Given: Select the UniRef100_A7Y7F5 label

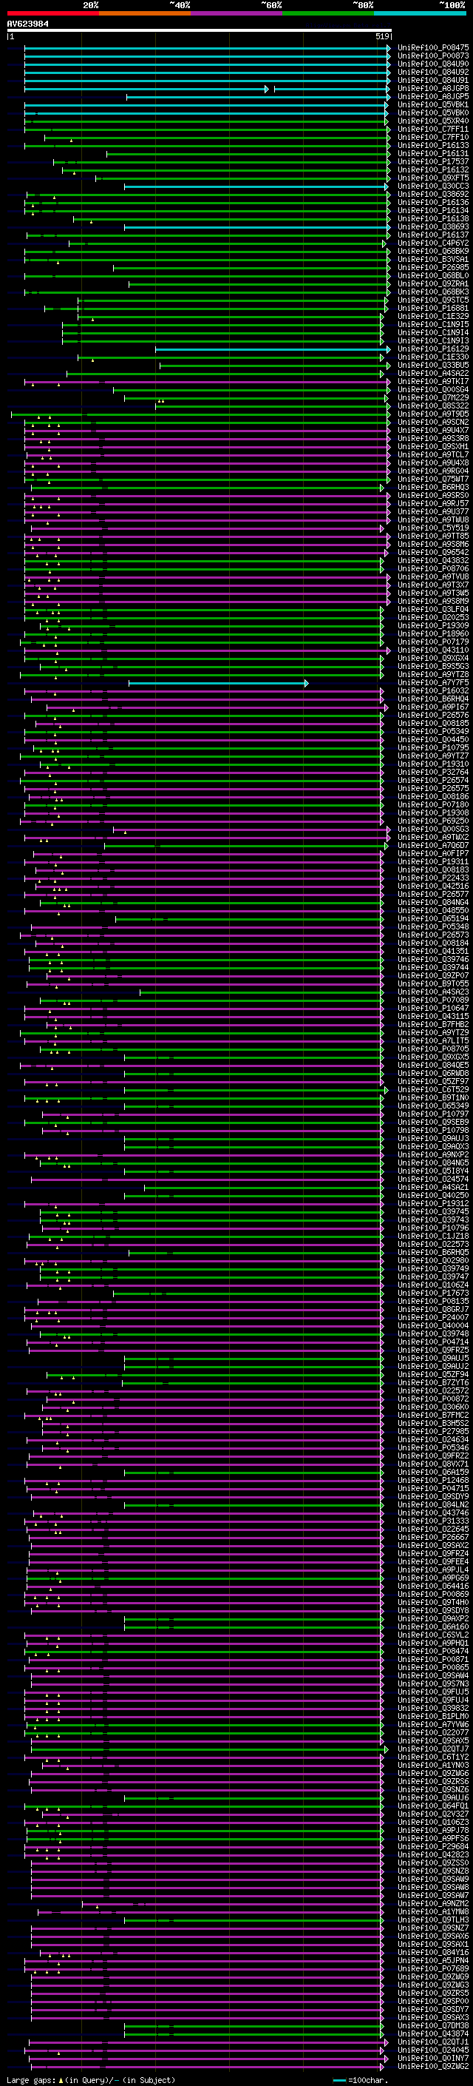Looking at the screenshot, I should pos(433,683).
